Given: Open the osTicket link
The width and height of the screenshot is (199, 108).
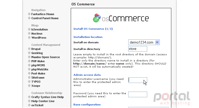Looking at the screenshot, I should click(x=37, y=105).
